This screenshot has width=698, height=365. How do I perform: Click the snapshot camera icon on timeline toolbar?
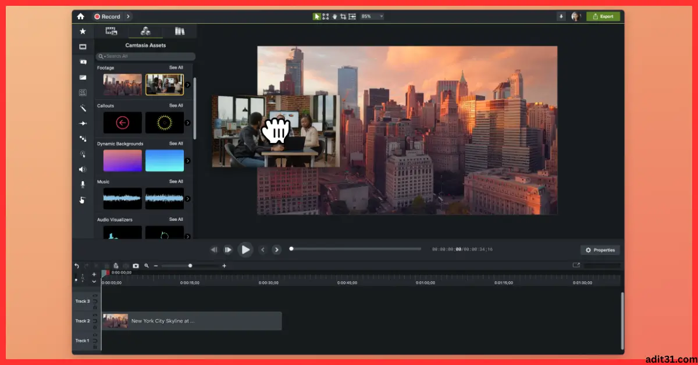pyautogui.click(x=136, y=266)
